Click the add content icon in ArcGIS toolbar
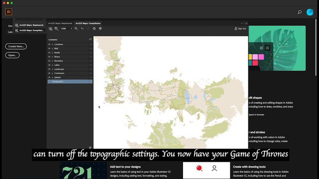 56,29
